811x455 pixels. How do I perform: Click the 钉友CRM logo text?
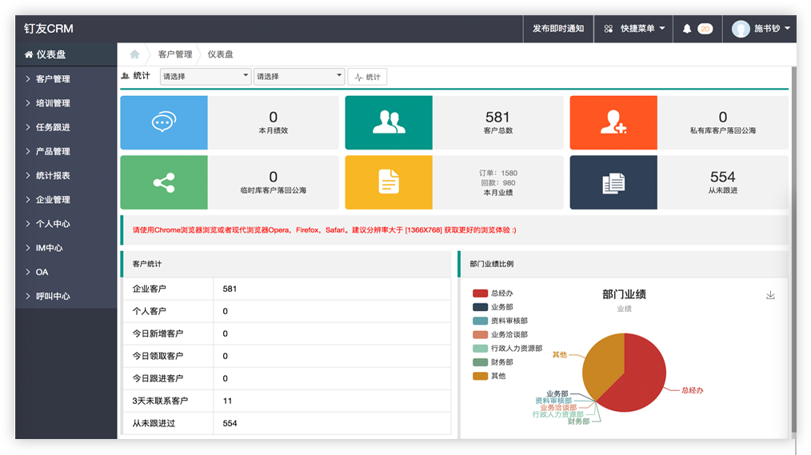49,29
